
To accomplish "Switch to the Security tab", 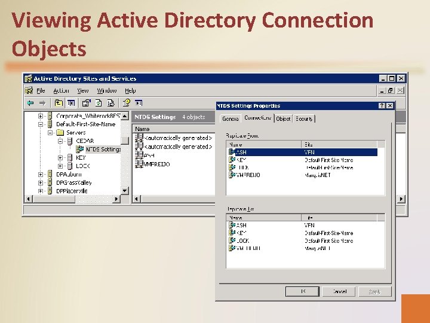I will tap(304, 118).
